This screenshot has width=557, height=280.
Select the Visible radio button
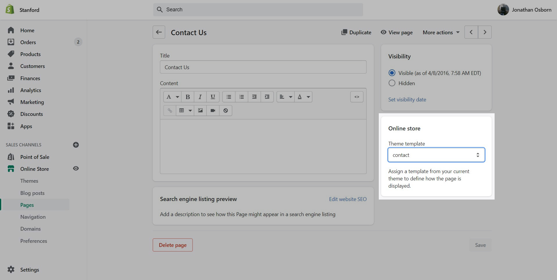coord(392,73)
